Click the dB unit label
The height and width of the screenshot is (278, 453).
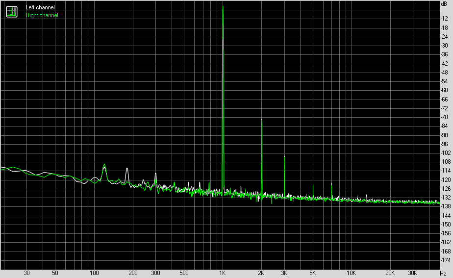[444, 4]
